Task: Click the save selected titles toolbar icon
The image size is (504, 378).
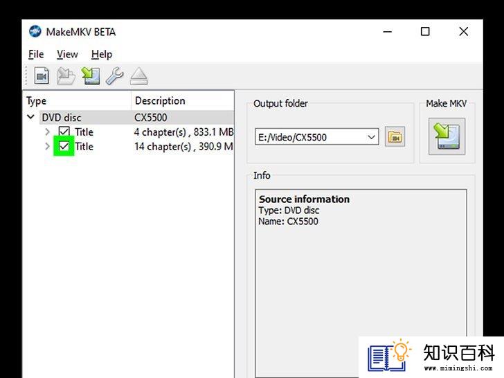Action: (x=90, y=76)
